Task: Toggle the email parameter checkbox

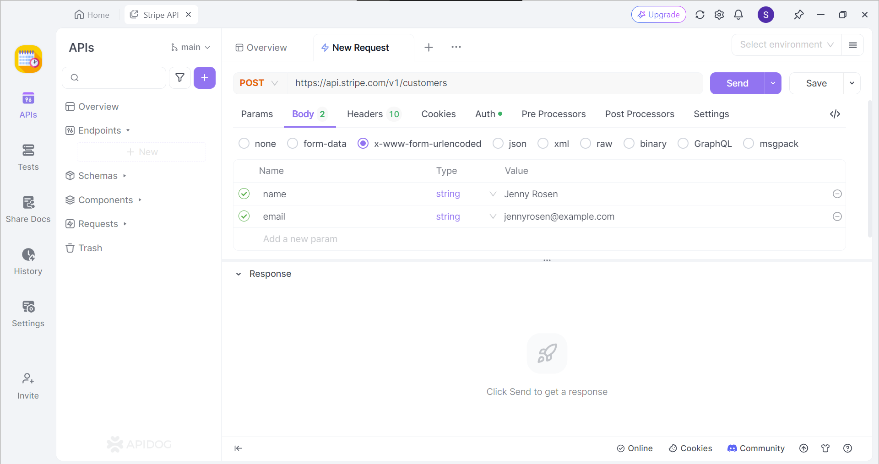Action: click(x=244, y=216)
